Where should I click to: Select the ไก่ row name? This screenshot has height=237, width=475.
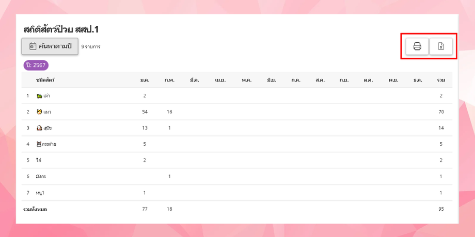[x=39, y=160]
